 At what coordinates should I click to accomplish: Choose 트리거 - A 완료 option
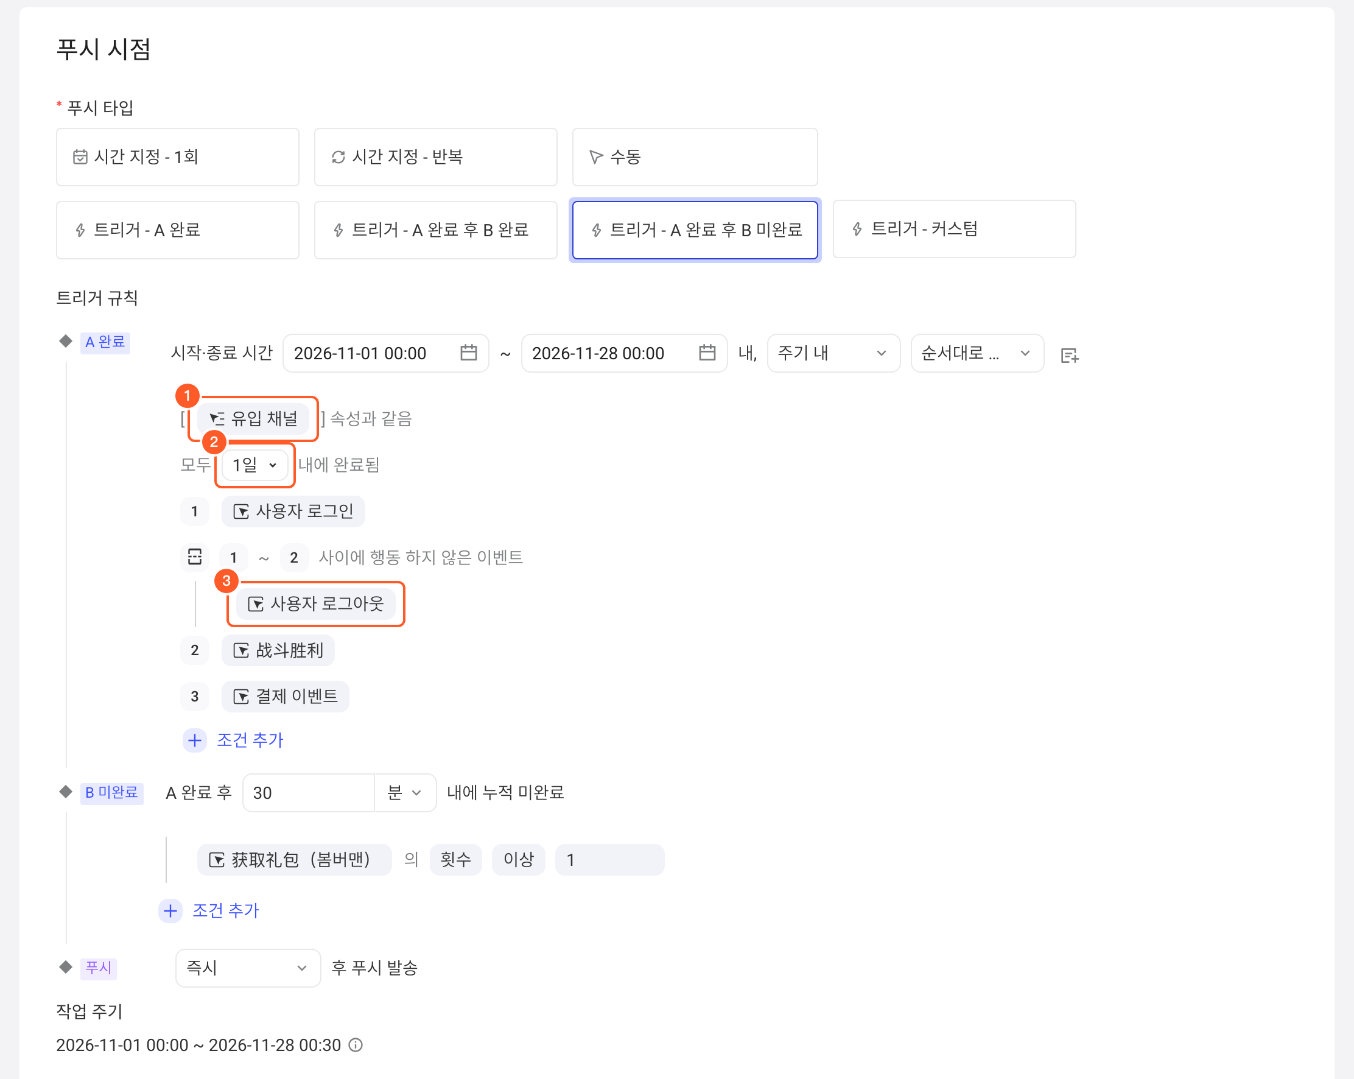(x=178, y=230)
